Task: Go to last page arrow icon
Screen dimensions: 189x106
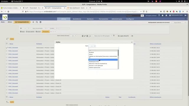Action: pyautogui.click(x=133, y=36)
